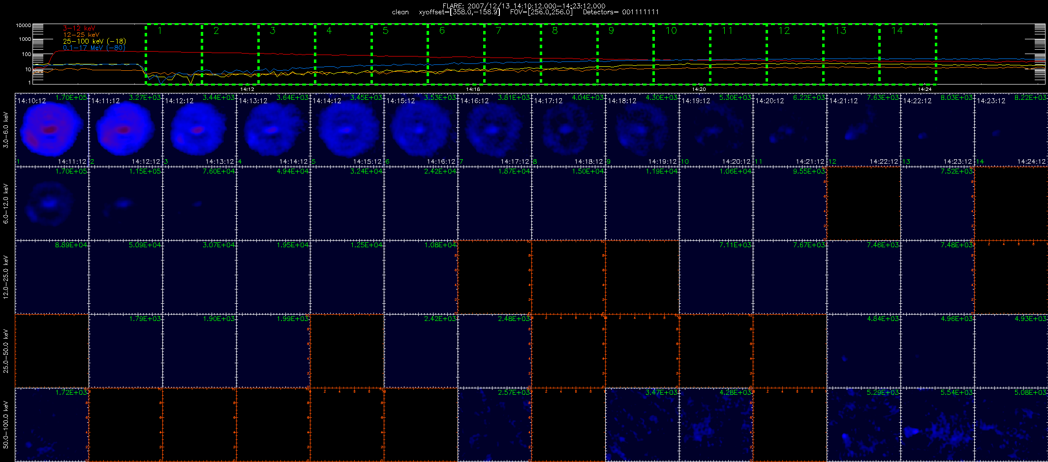Image resolution: width=1048 pixels, height=462 pixels.
Task: Select time interval 5 on the light curve
Action: point(386,30)
